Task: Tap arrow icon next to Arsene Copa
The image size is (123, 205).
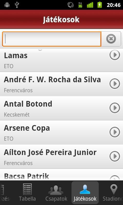Action: pyautogui.click(x=115, y=132)
